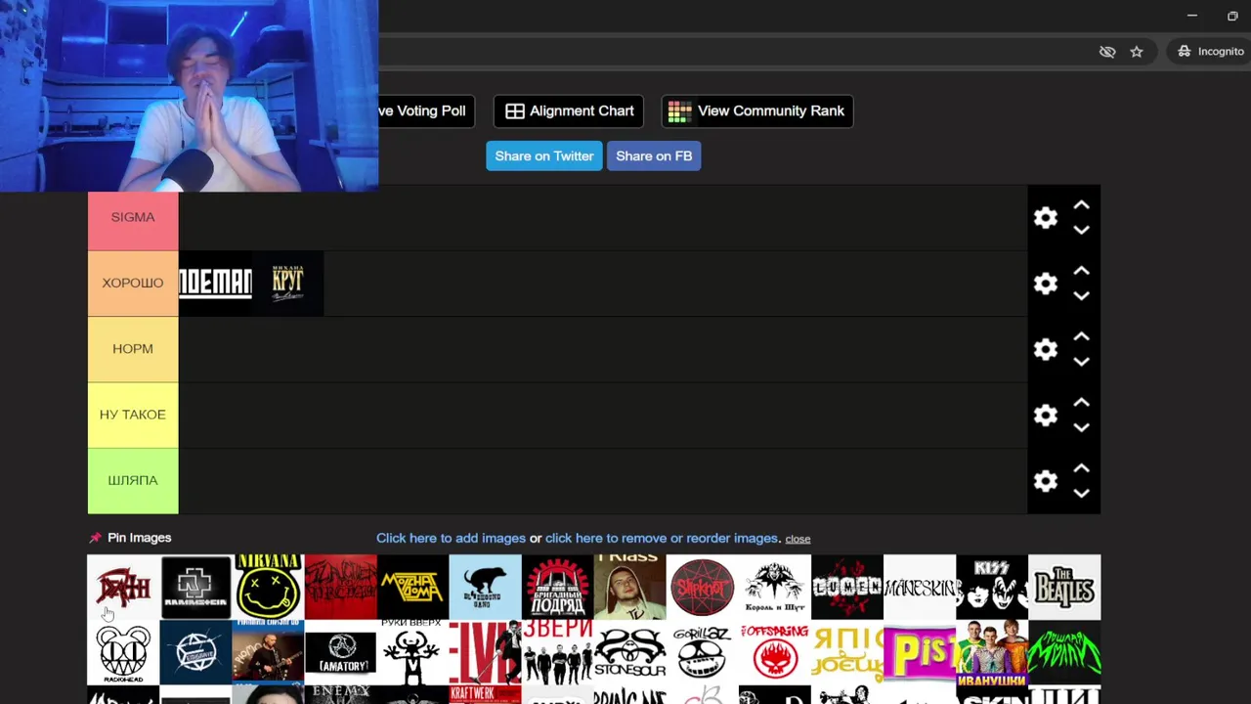
Task: Select the Король и Шут logo
Action: (x=774, y=587)
